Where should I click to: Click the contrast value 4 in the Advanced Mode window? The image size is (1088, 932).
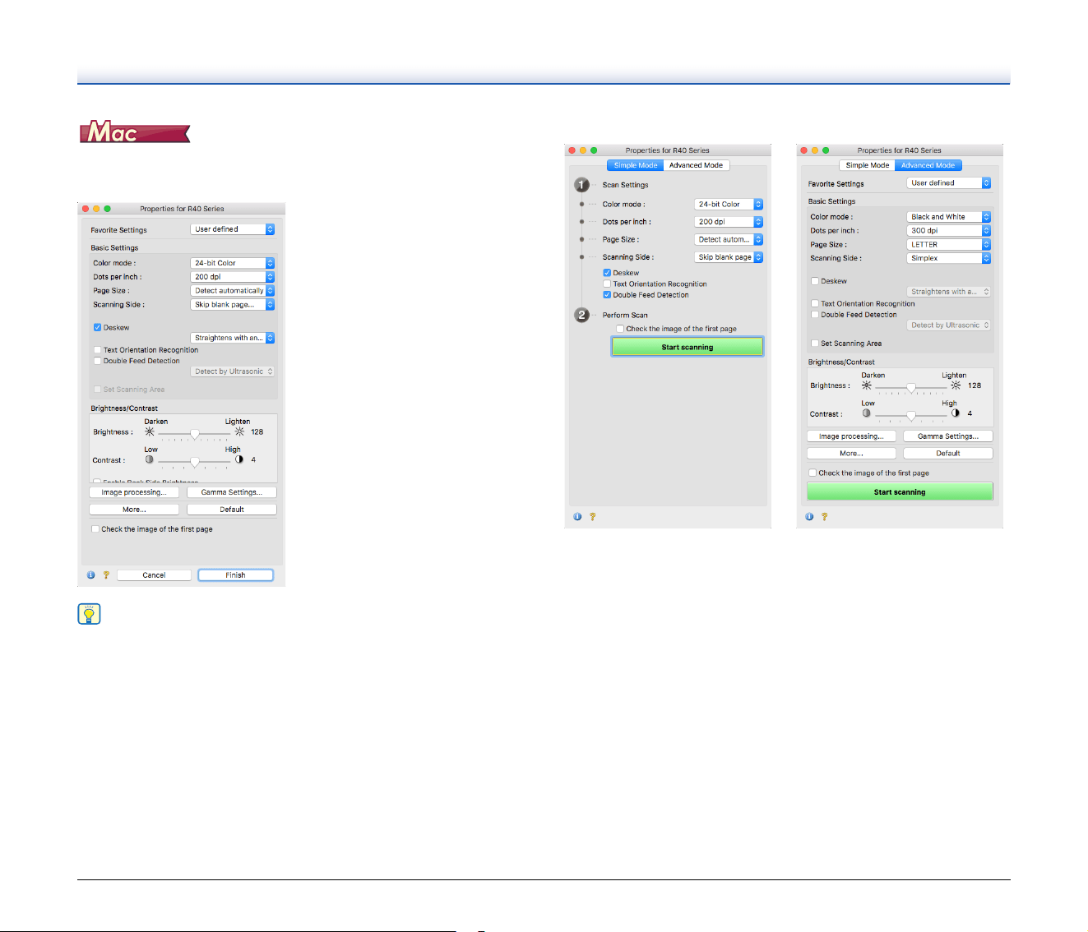(x=970, y=413)
